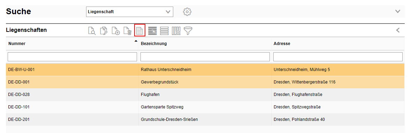The width and height of the screenshot is (411, 133).
Task: Focus the Adresse filter input field
Action: (338, 57)
